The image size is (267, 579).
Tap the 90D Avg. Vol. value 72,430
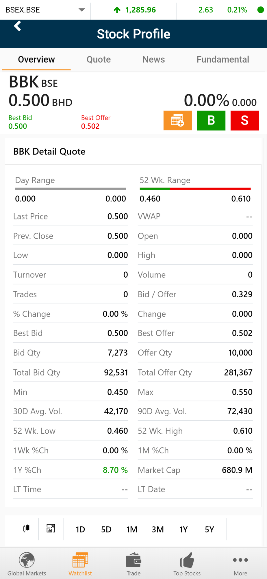240,411
